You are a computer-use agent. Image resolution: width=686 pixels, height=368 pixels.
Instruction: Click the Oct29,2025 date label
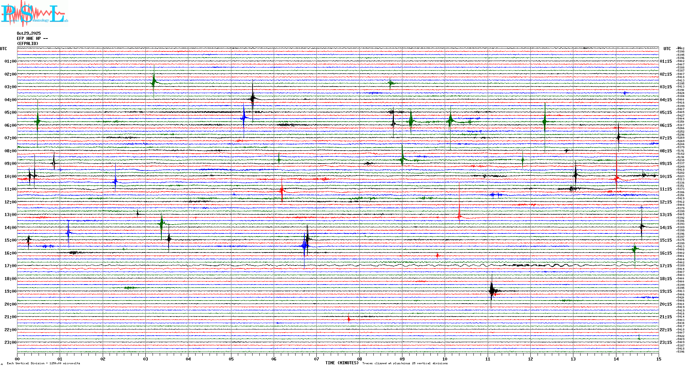[x=29, y=33]
